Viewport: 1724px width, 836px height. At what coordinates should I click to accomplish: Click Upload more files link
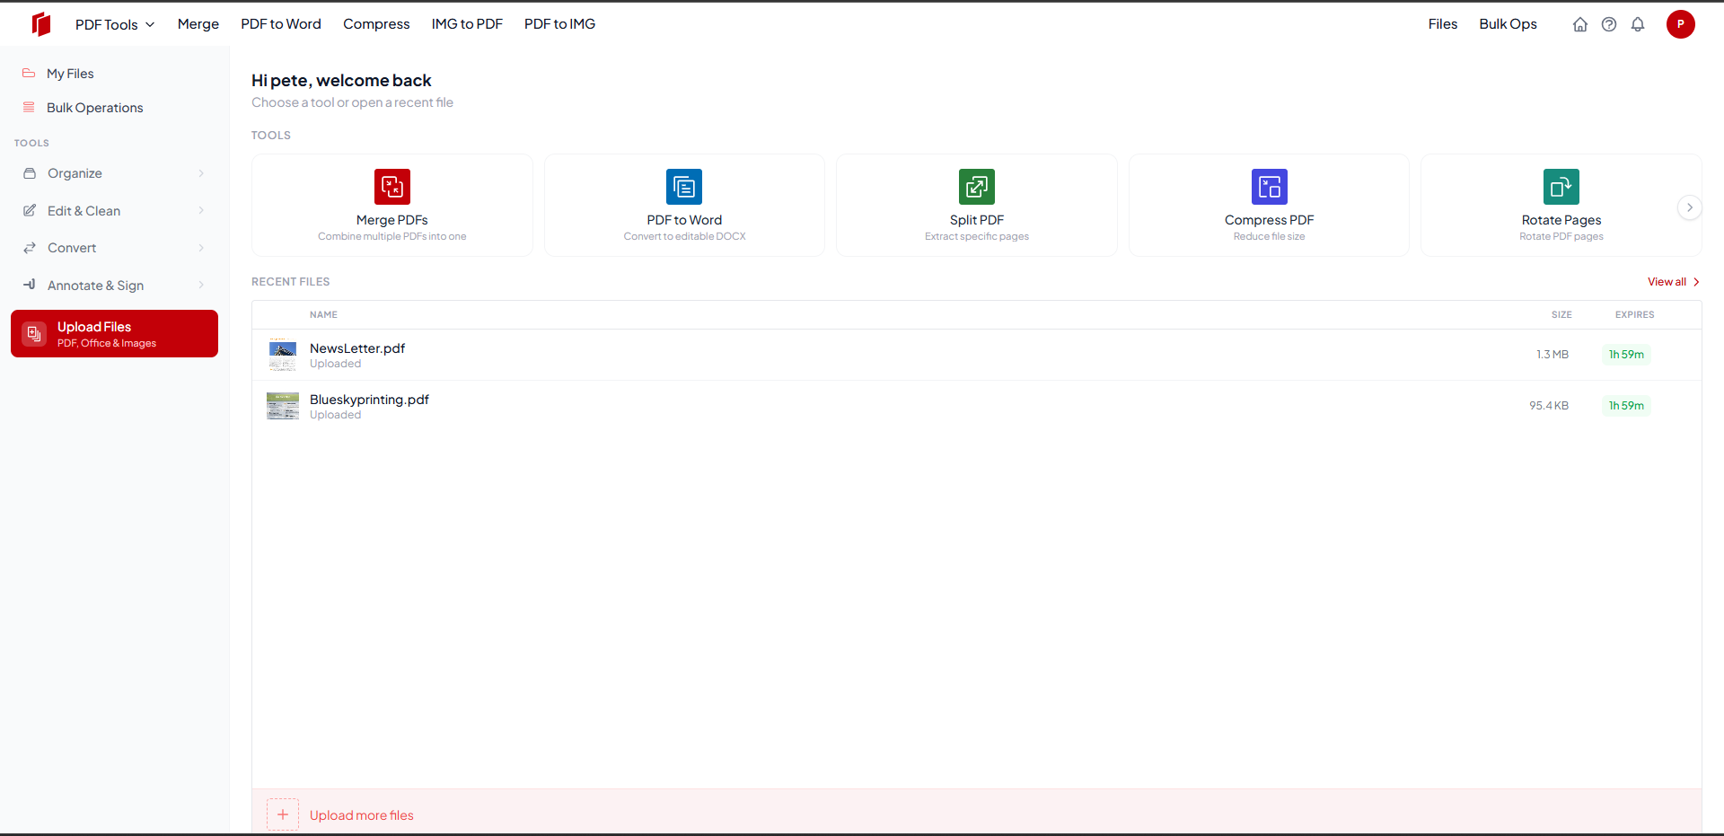pyautogui.click(x=362, y=815)
